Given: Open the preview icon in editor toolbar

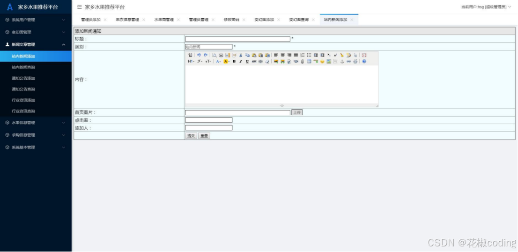Looking at the screenshot, I should pyautogui.click(x=215, y=55).
